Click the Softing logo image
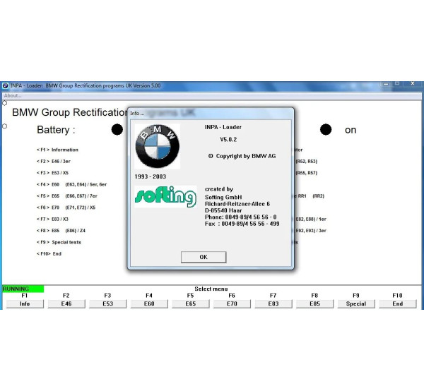424x391 pixels. coord(165,197)
